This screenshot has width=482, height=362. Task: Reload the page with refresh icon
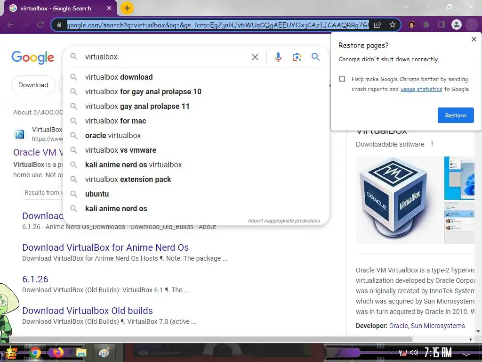40,25
